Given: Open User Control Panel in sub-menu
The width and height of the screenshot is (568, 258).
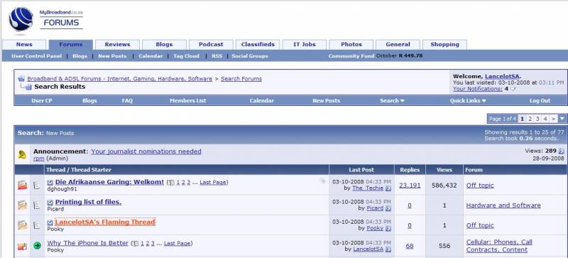Looking at the screenshot, I should point(37,56).
